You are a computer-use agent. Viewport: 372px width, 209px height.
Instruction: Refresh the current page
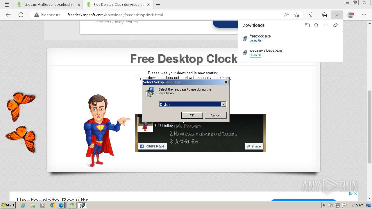[21, 15]
